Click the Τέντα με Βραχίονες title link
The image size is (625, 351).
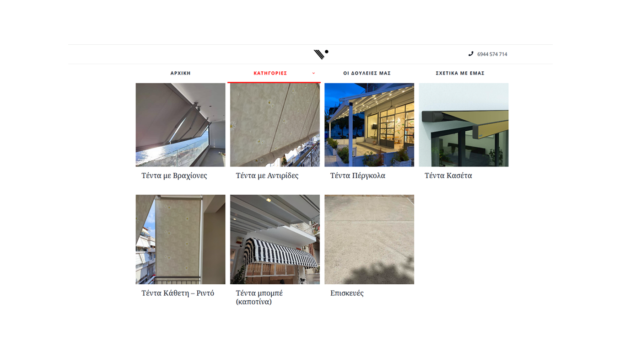[x=174, y=175]
